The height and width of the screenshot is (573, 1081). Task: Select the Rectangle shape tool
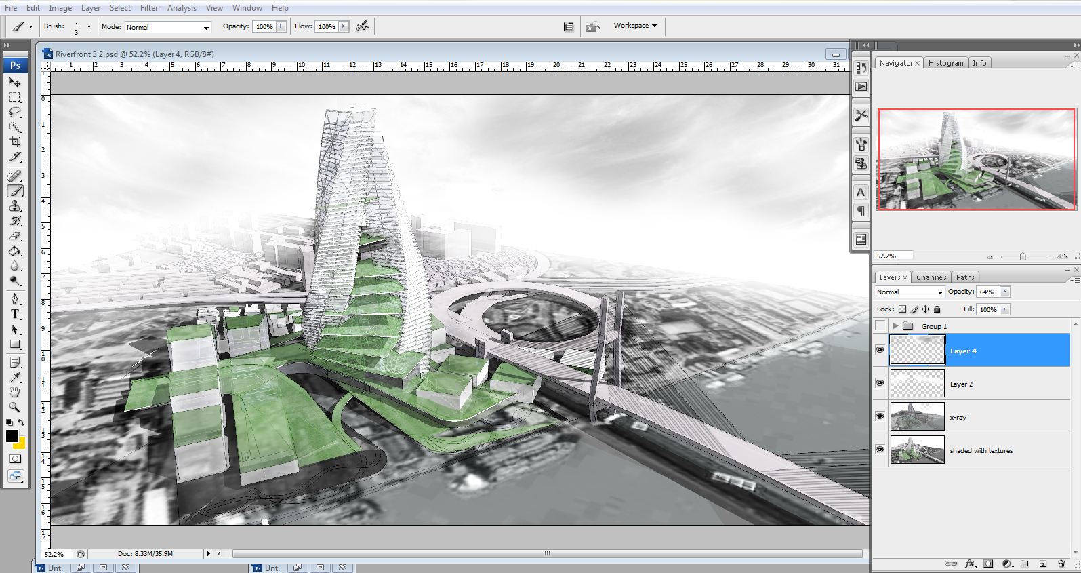(x=15, y=344)
